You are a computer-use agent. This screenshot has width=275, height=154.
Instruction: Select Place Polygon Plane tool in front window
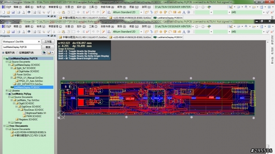click(179, 32)
